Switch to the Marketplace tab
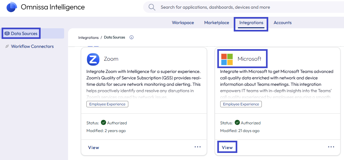Image resolution: width=344 pixels, height=160 pixels. (217, 22)
